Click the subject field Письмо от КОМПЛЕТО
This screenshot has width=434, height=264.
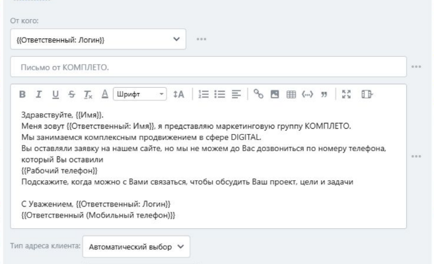click(x=207, y=67)
